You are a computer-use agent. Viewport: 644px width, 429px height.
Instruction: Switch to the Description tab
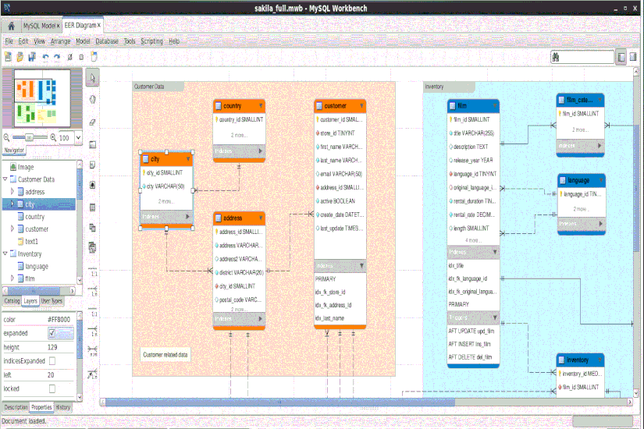16,407
